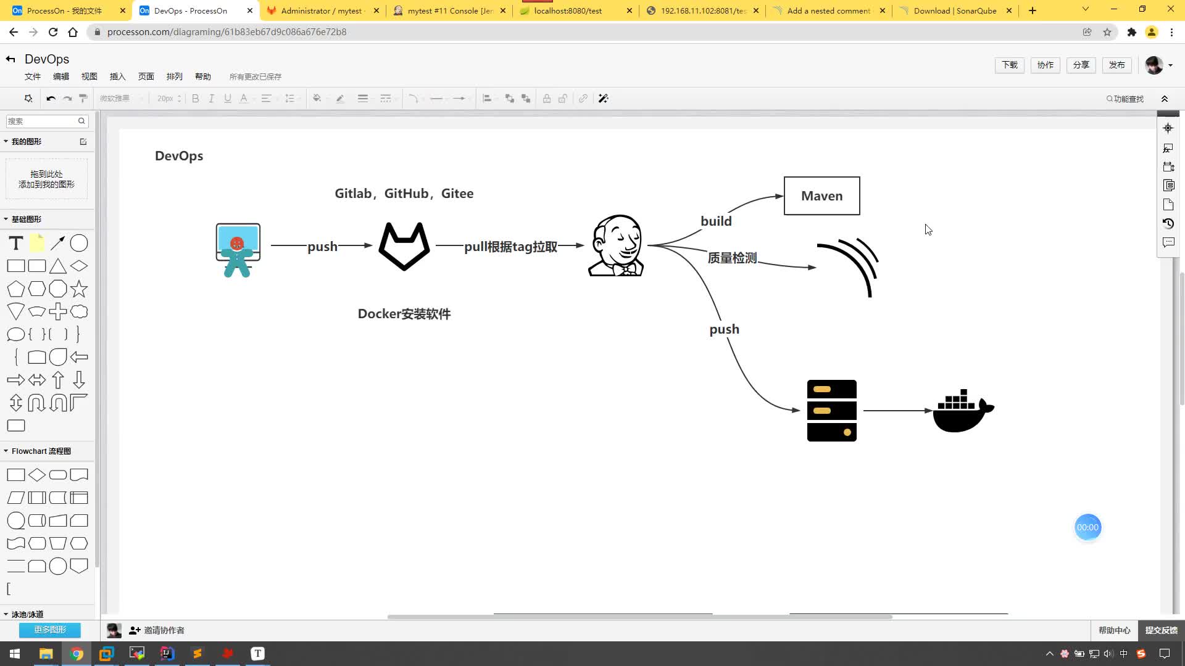The image size is (1185, 666).
Task: Click the insert link icon
Action: click(583, 99)
